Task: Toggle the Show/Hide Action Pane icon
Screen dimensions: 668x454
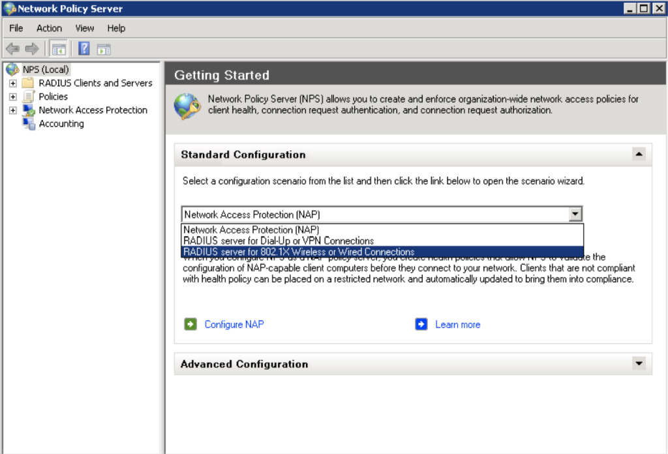Action: tap(104, 50)
